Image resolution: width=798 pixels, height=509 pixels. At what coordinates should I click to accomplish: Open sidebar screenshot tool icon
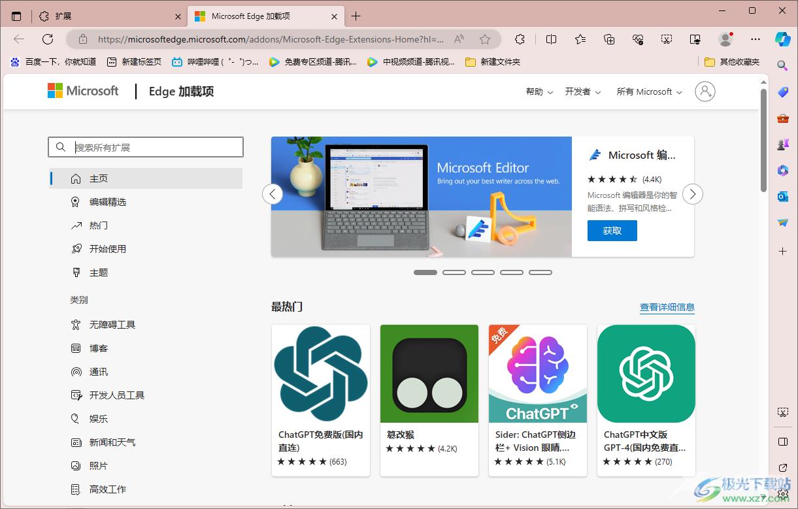783,412
